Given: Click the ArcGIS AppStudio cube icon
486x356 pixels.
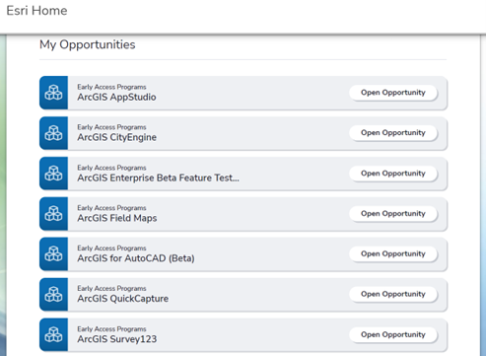Looking at the screenshot, I should click(53, 93).
